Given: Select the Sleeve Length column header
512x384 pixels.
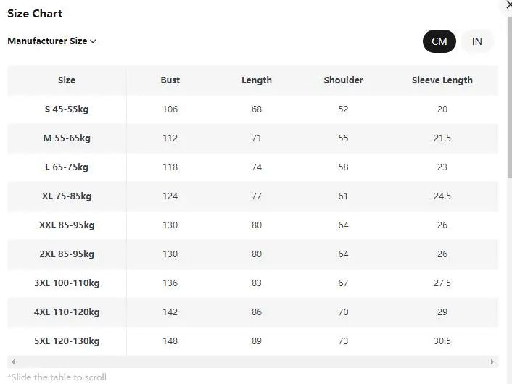Looking at the screenshot, I should pyautogui.click(x=442, y=80).
